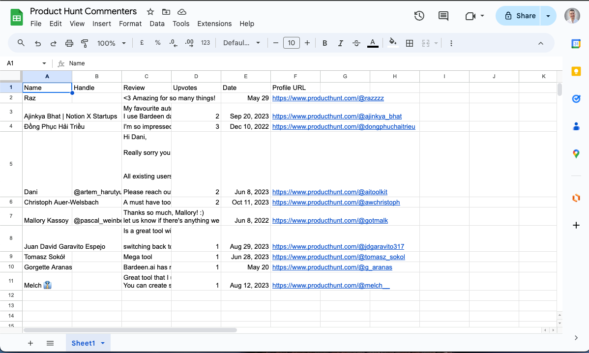589x353 pixels.
Task: Select column C header
Action: coord(147,76)
